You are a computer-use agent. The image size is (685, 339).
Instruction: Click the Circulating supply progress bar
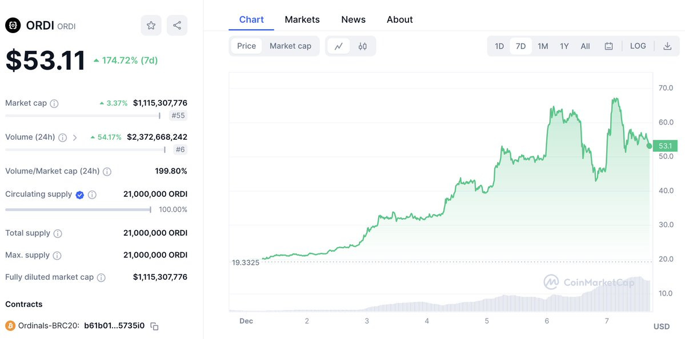click(78, 210)
